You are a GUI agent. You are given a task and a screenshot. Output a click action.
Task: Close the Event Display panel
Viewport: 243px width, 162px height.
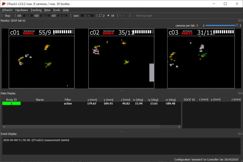click(x=241, y=133)
